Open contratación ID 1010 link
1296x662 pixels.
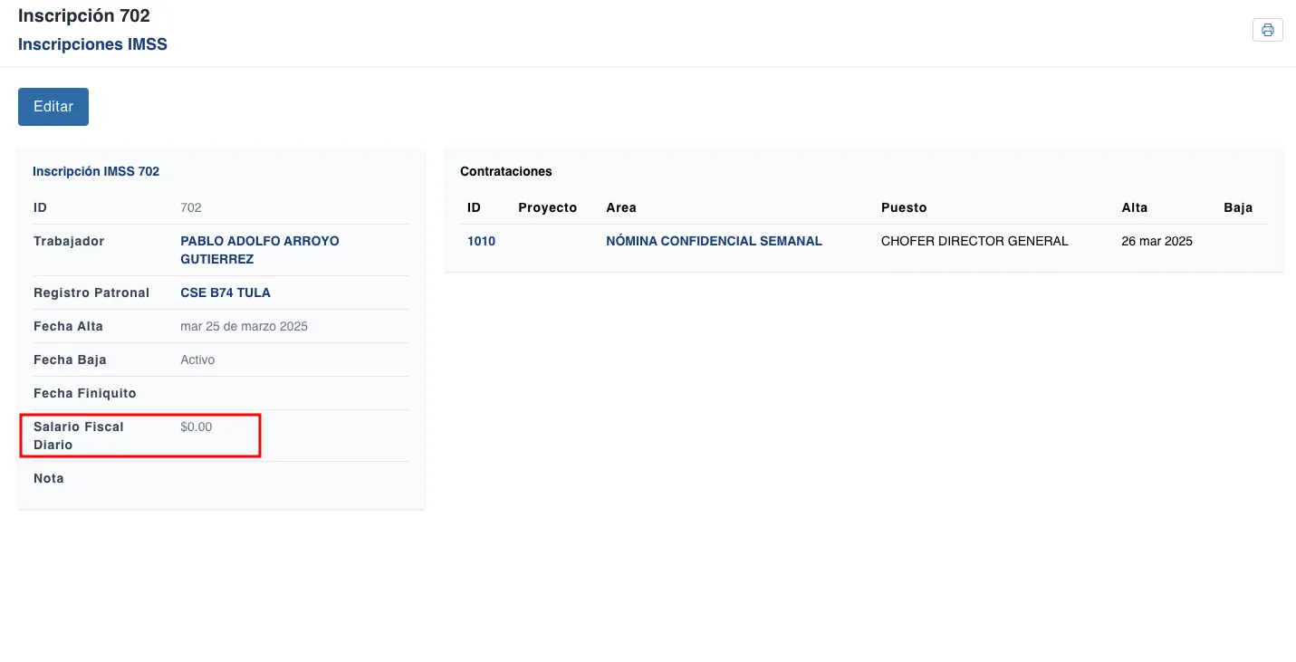click(x=481, y=241)
